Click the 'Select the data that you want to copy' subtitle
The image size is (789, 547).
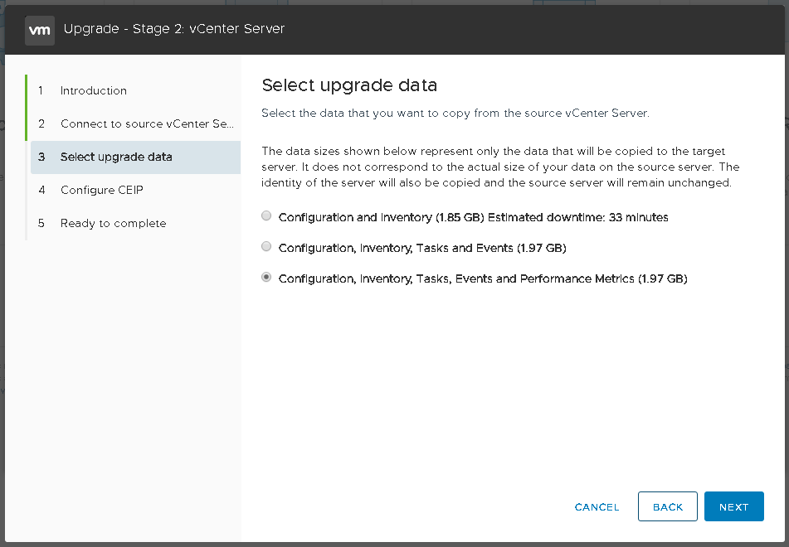pyautogui.click(x=455, y=113)
